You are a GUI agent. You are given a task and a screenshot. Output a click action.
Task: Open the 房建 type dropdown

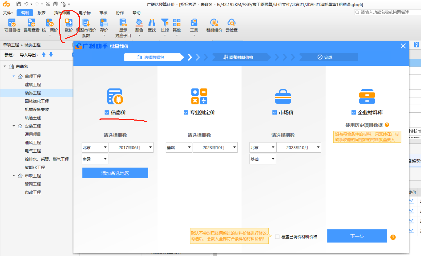coord(95,159)
